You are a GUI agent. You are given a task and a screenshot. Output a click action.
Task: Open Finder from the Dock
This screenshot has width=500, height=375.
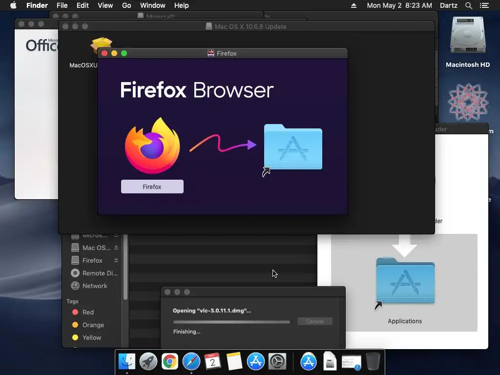126,361
